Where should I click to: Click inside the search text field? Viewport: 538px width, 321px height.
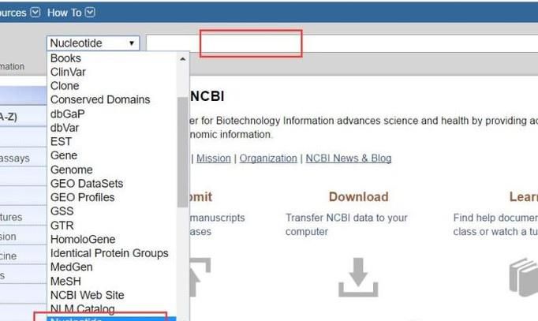[x=339, y=43]
